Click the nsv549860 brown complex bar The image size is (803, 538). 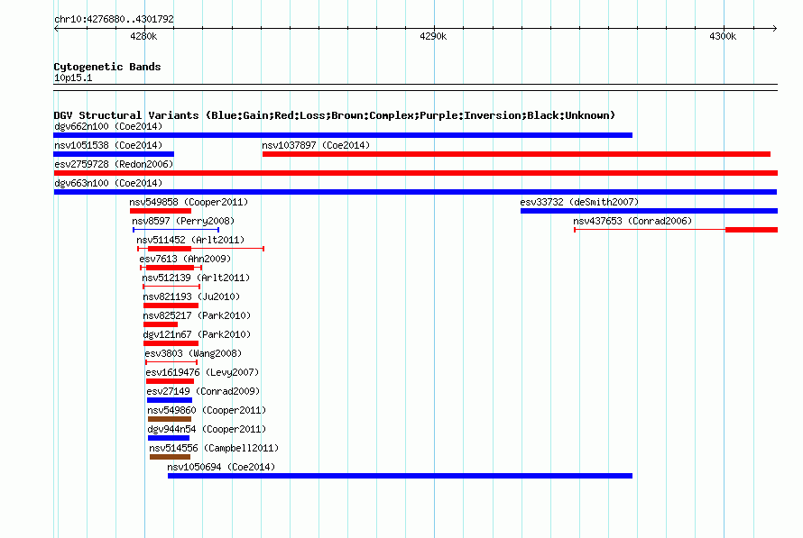tap(170, 419)
